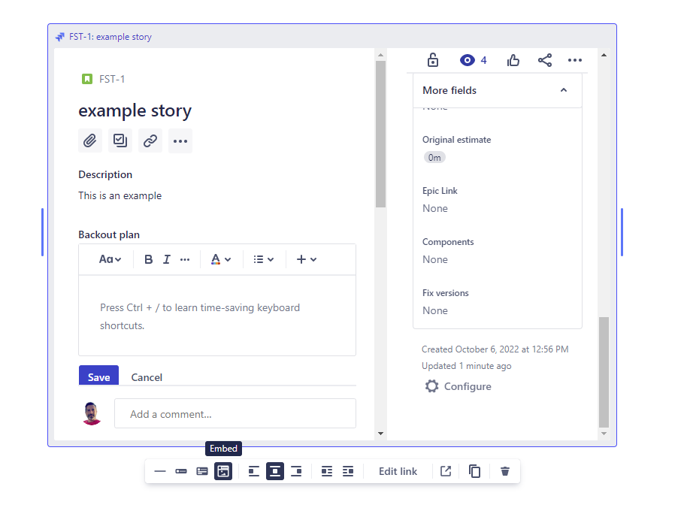Screen dimensions: 687x514
Task: Click Edit link in floating toolbar
Action: click(398, 471)
